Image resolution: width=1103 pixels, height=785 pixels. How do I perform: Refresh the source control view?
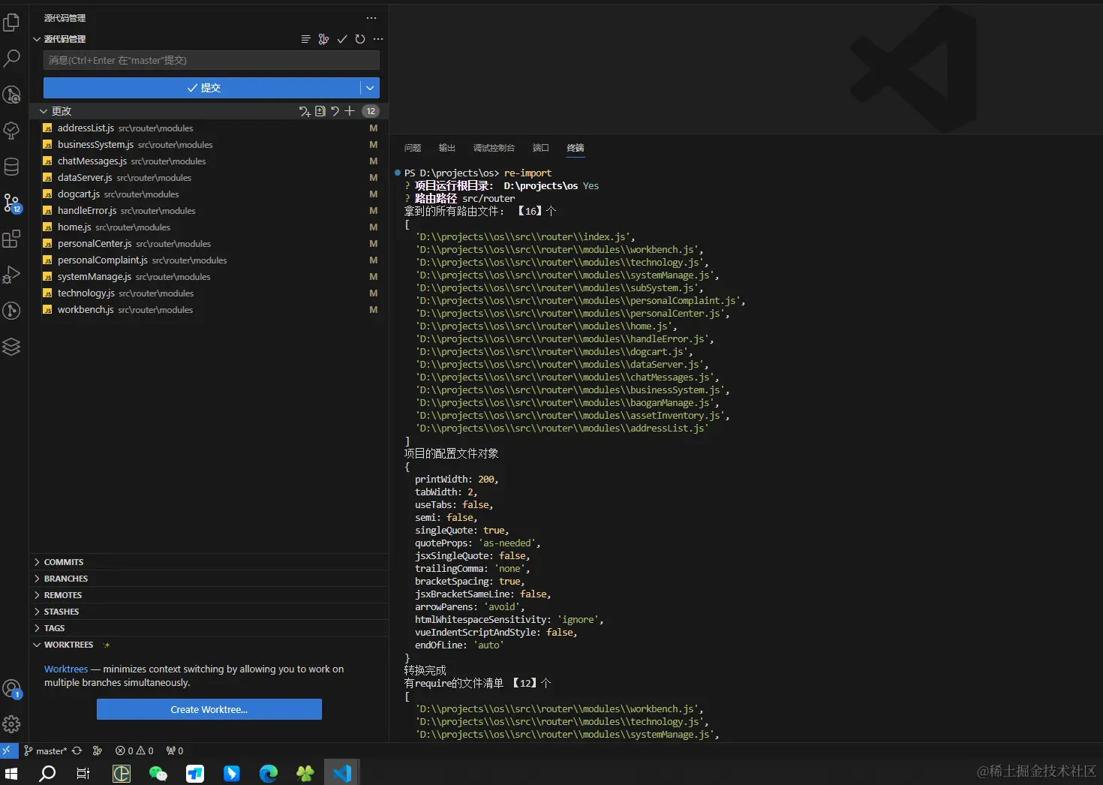[360, 39]
